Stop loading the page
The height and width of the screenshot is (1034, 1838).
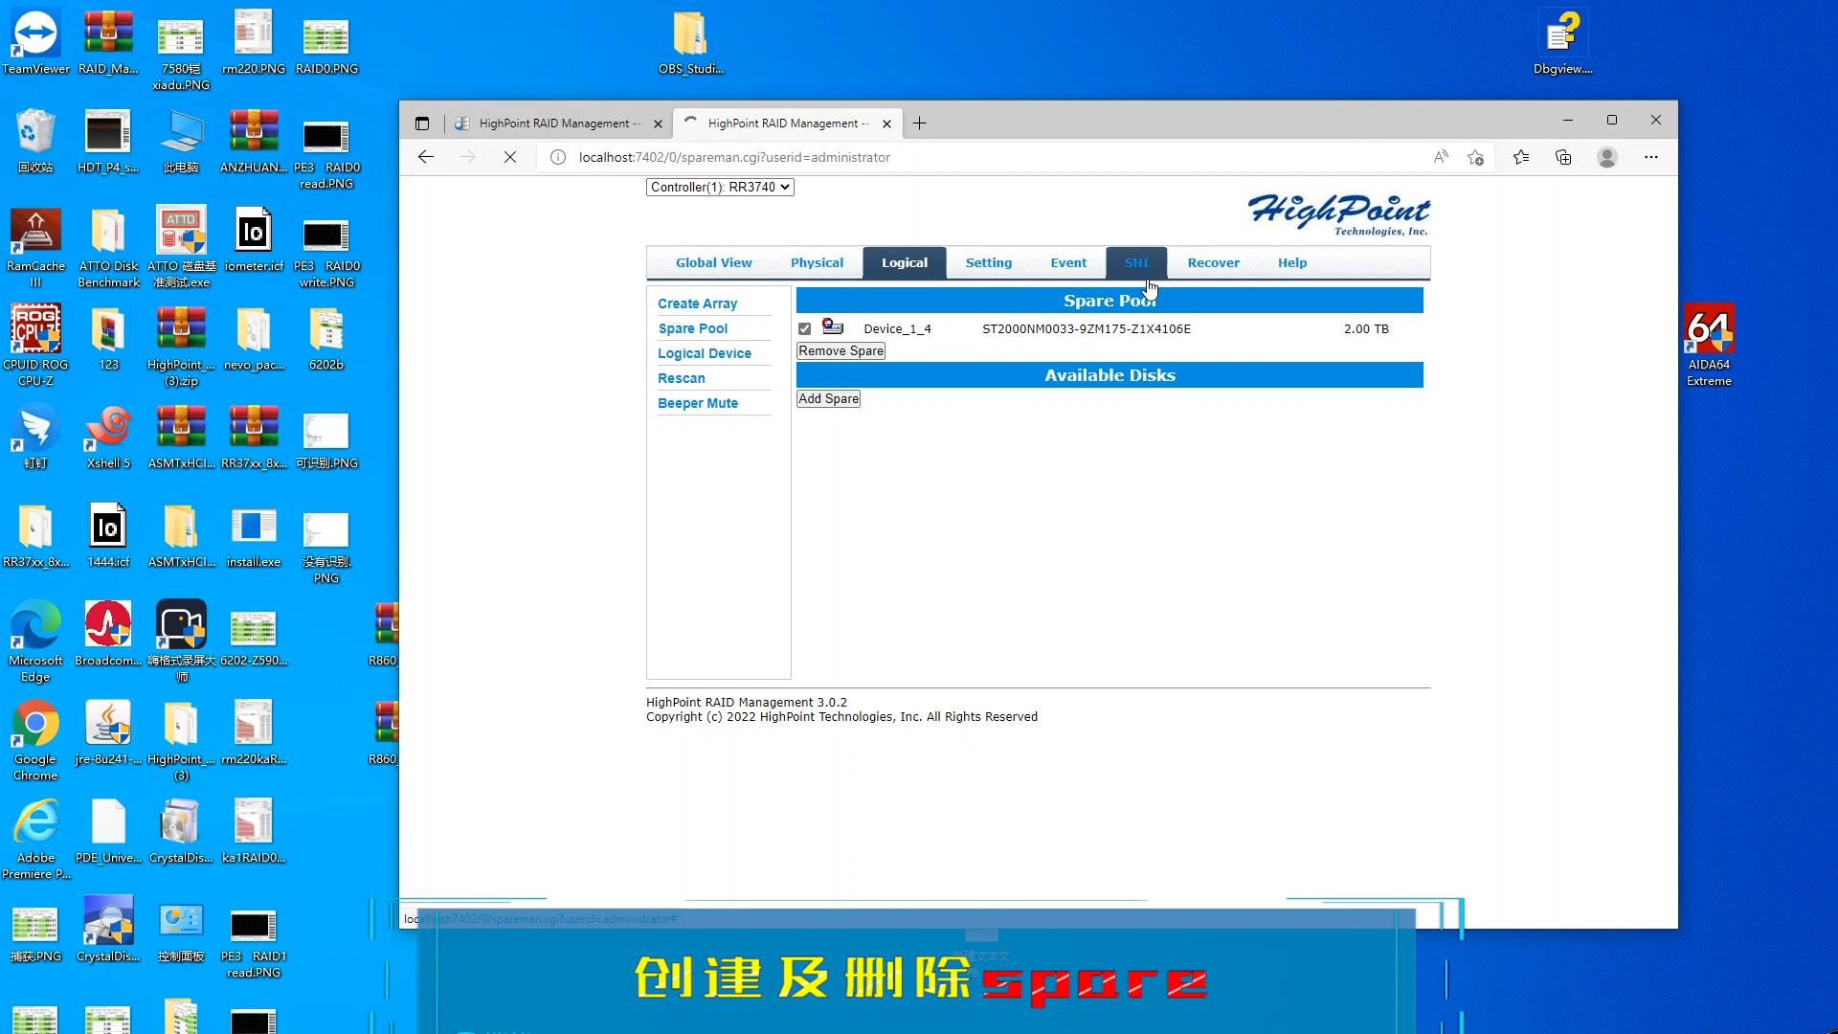coord(510,157)
